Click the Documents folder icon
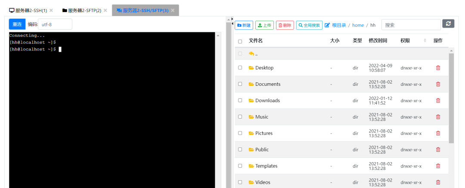465x188 pixels. (x=251, y=84)
